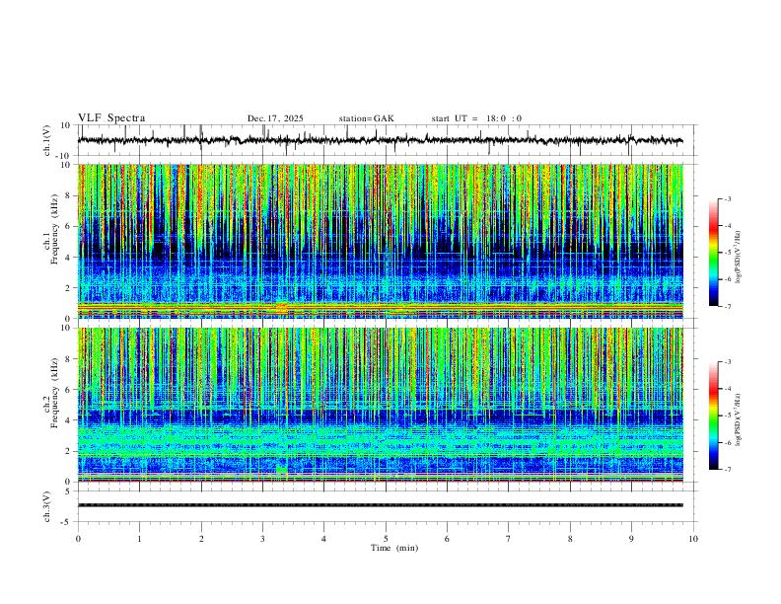Click time axis tick label "7"
The height and width of the screenshot is (604, 781).
[x=509, y=539]
